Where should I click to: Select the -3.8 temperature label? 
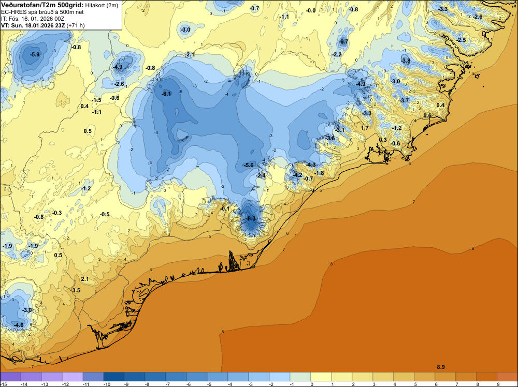point(406,61)
